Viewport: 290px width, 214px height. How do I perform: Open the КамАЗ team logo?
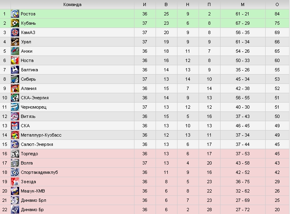(15, 32)
